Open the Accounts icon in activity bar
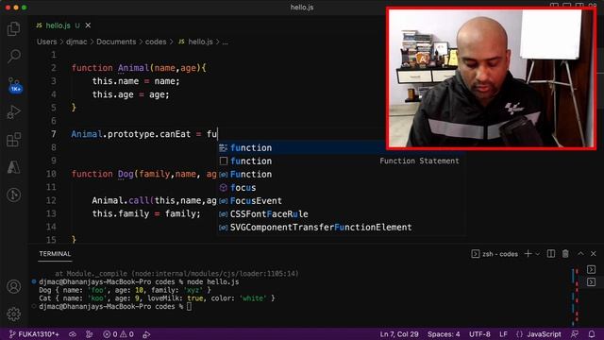Viewport: 604px width, 340px height. click(x=14, y=286)
